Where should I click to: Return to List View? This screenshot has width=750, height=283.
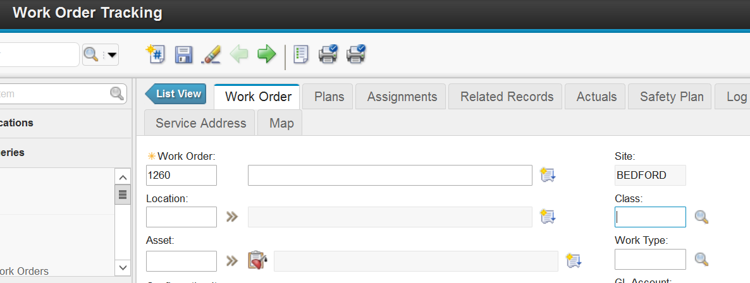tap(177, 94)
